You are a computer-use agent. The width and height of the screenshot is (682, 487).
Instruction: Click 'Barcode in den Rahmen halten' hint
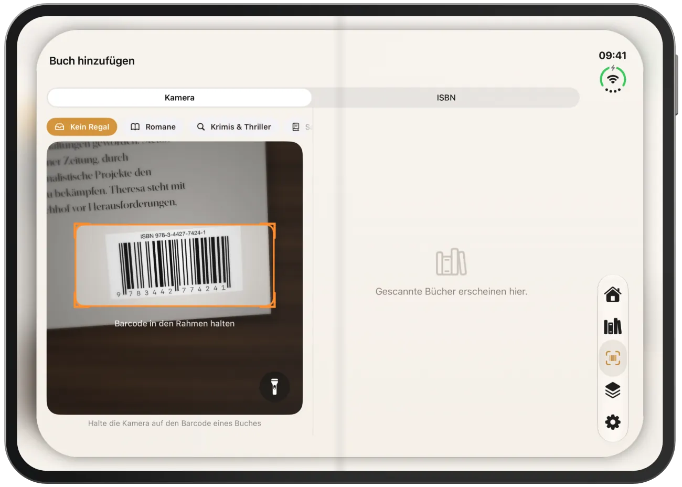pyautogui.click(x=175, y=324)
